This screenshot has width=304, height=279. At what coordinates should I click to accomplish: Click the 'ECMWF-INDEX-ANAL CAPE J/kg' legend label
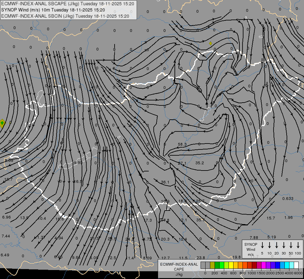click(179, 269)
